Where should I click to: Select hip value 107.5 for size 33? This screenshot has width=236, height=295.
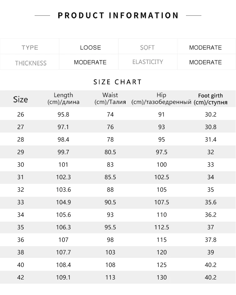click(162, 202)
